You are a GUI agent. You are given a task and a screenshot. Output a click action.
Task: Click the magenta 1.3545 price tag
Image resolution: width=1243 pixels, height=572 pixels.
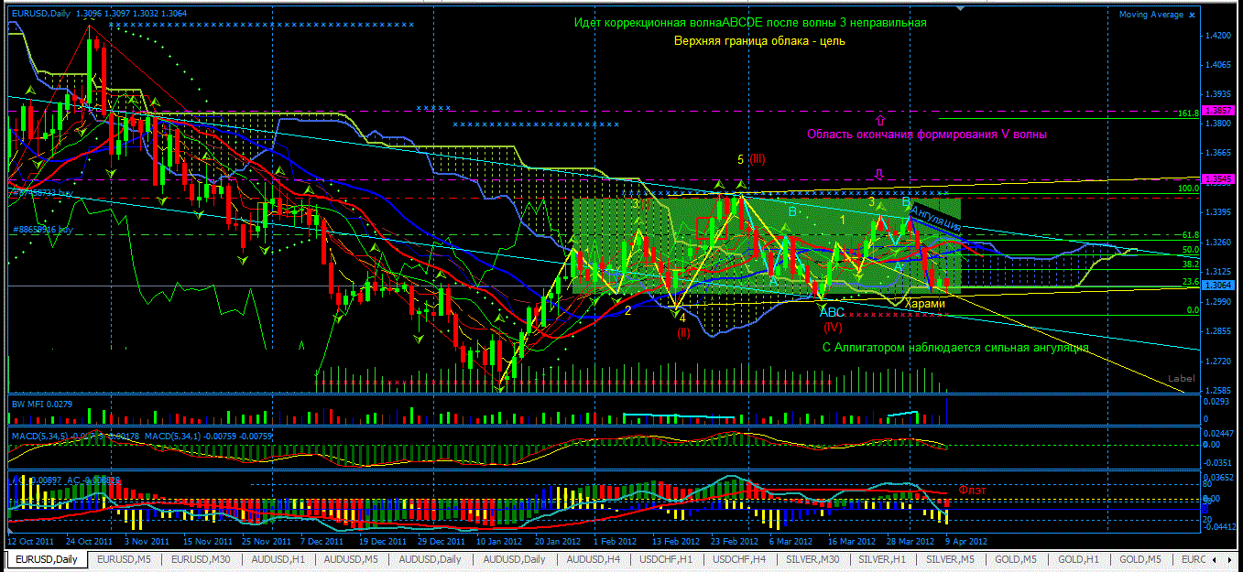click(1217, 179)
